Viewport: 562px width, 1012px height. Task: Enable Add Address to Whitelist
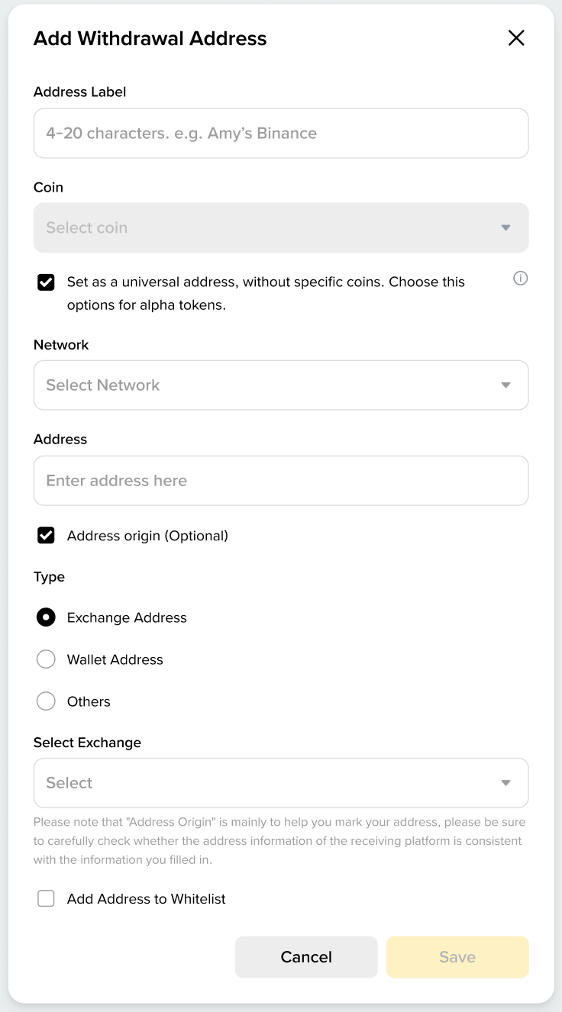[x=47, y=899]
